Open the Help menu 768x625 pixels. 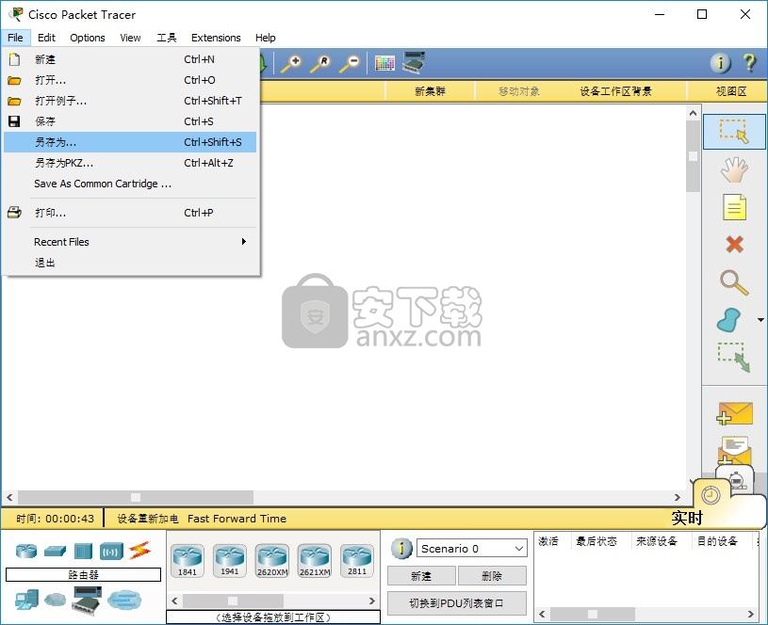[266, 38]
